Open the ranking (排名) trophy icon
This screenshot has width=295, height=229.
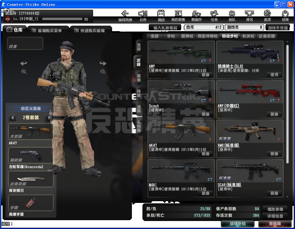[x=249, y=16]
